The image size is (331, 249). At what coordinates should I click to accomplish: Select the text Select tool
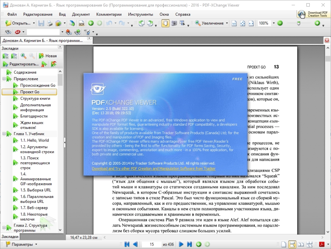(182, 23)
